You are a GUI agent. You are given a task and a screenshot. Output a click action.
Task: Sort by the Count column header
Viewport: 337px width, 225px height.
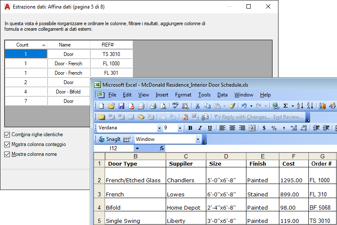pos(26,45)
